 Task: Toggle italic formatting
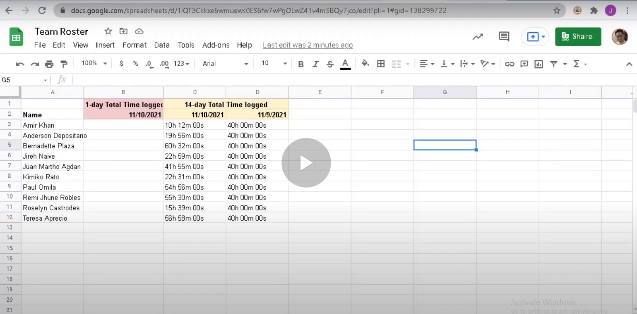point(315,64)
